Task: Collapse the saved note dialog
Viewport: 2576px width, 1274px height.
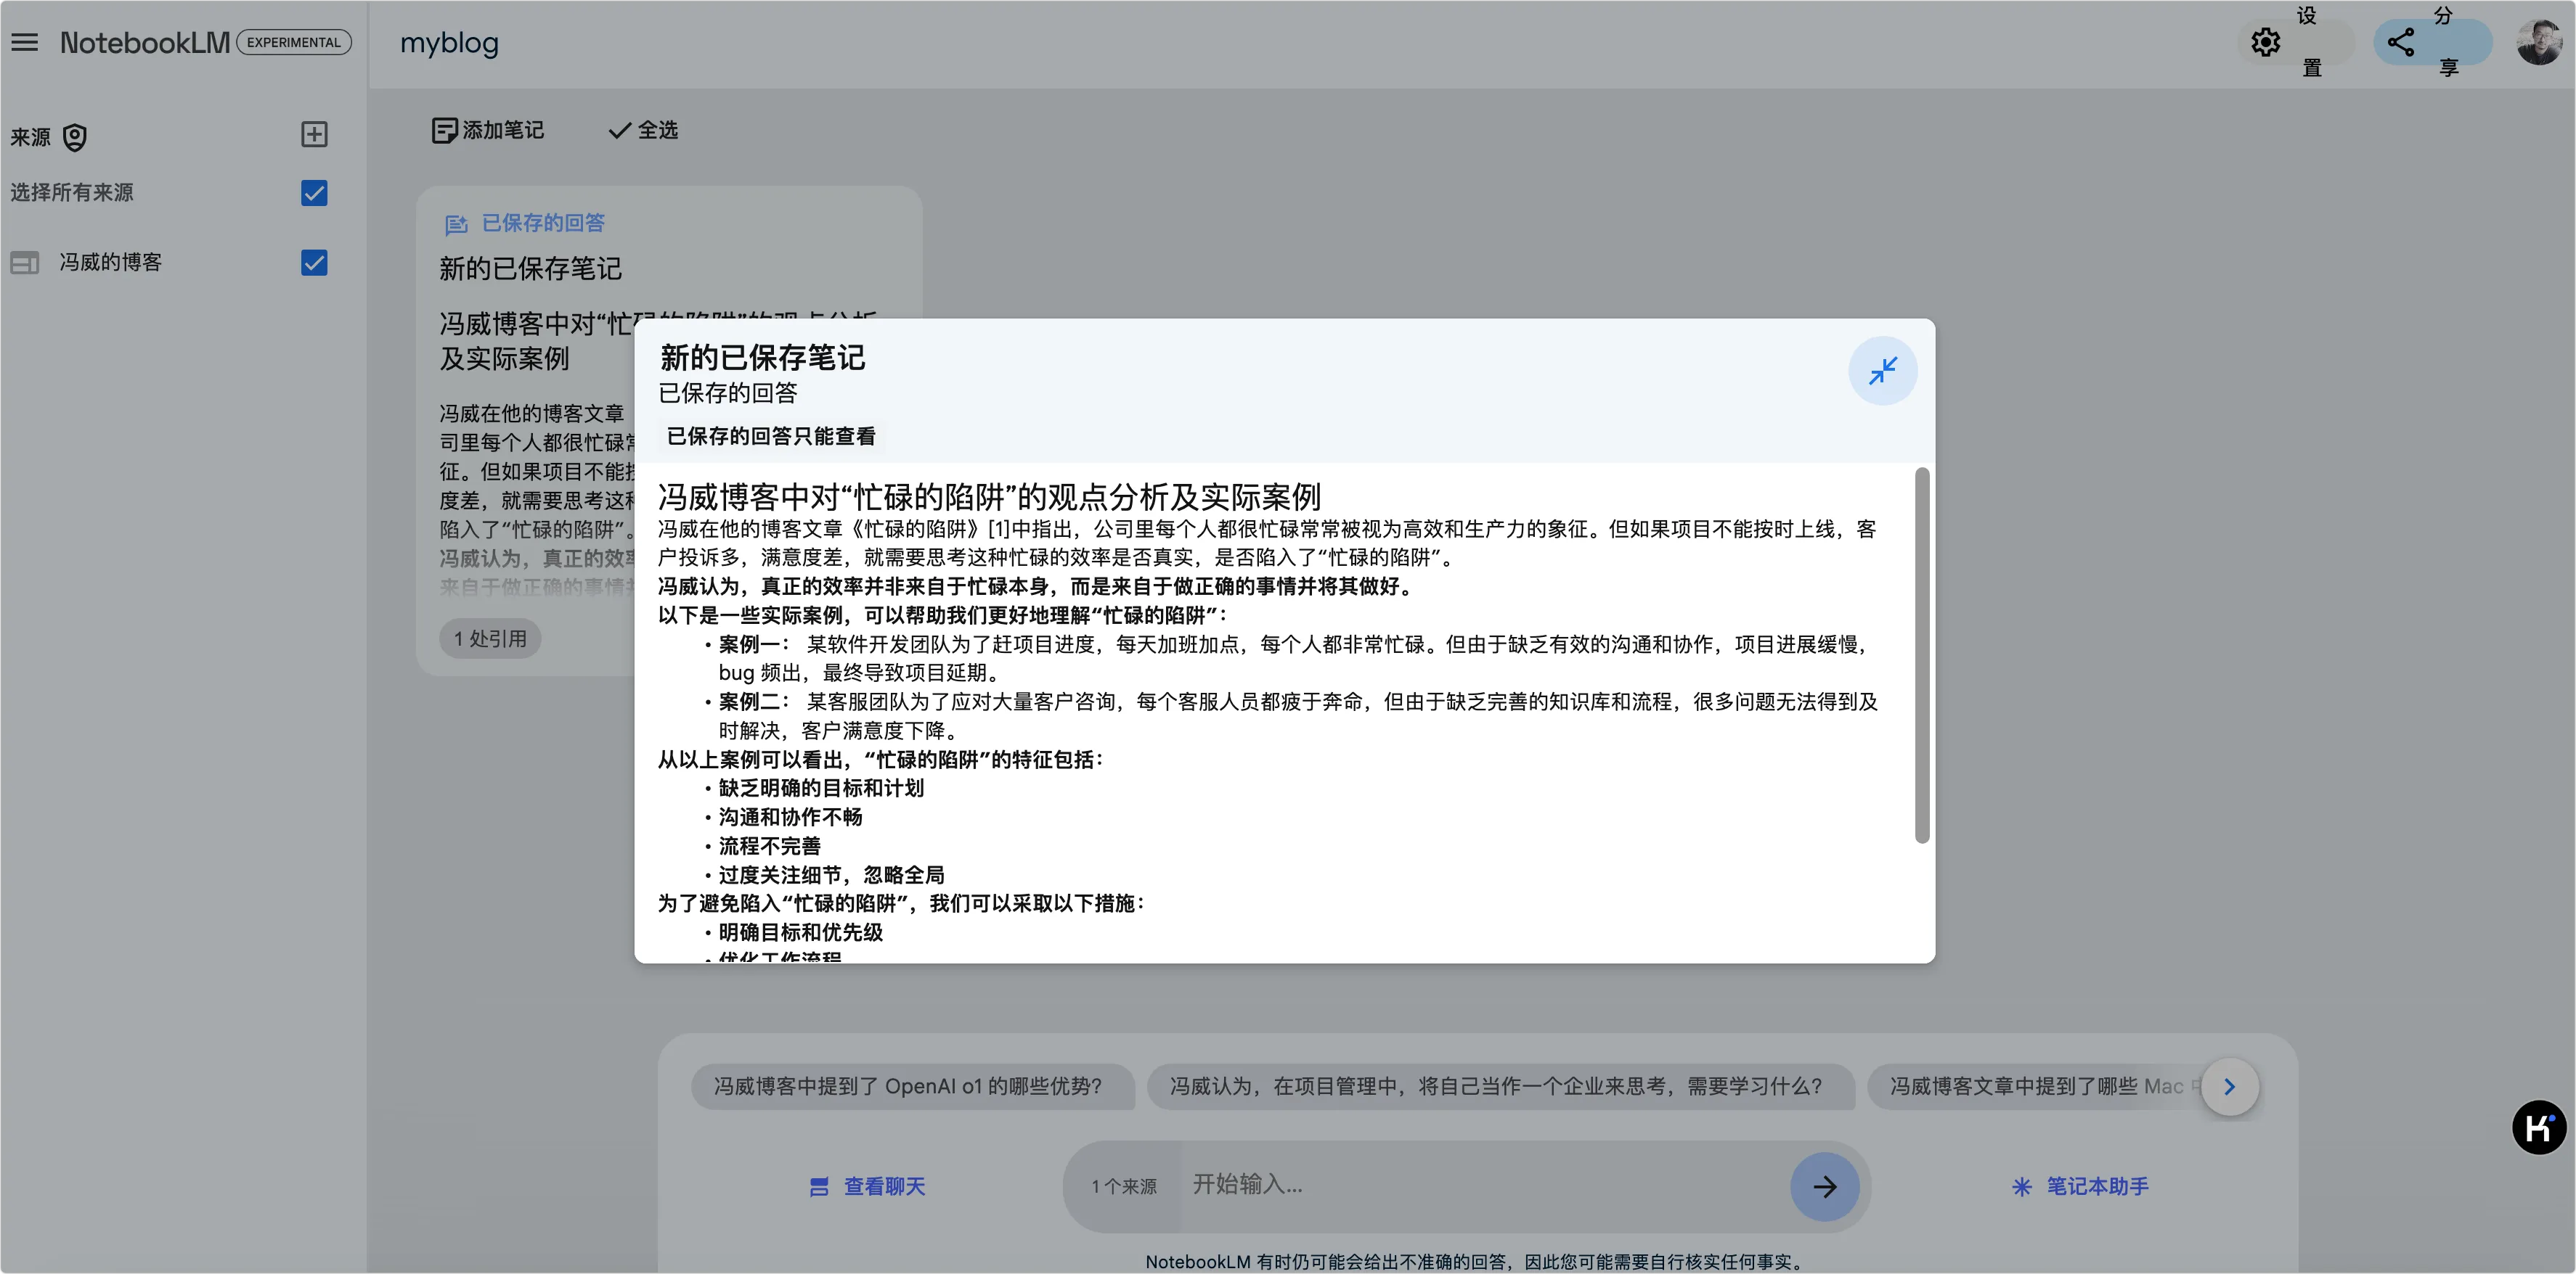Action: pos(1882,371)
